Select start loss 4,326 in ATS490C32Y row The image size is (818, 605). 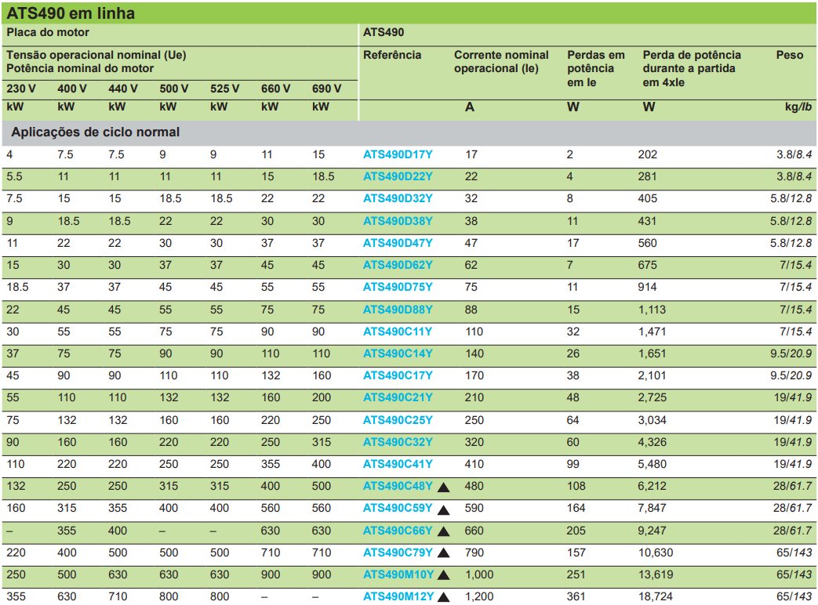[652, 442]
